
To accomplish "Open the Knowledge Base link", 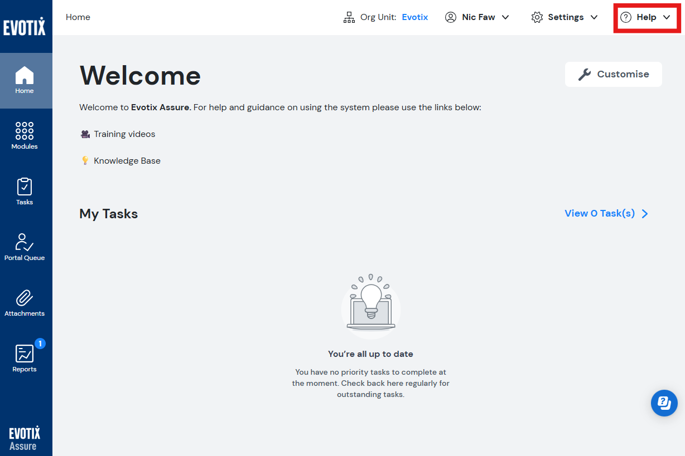I will [x=127, y=161].
